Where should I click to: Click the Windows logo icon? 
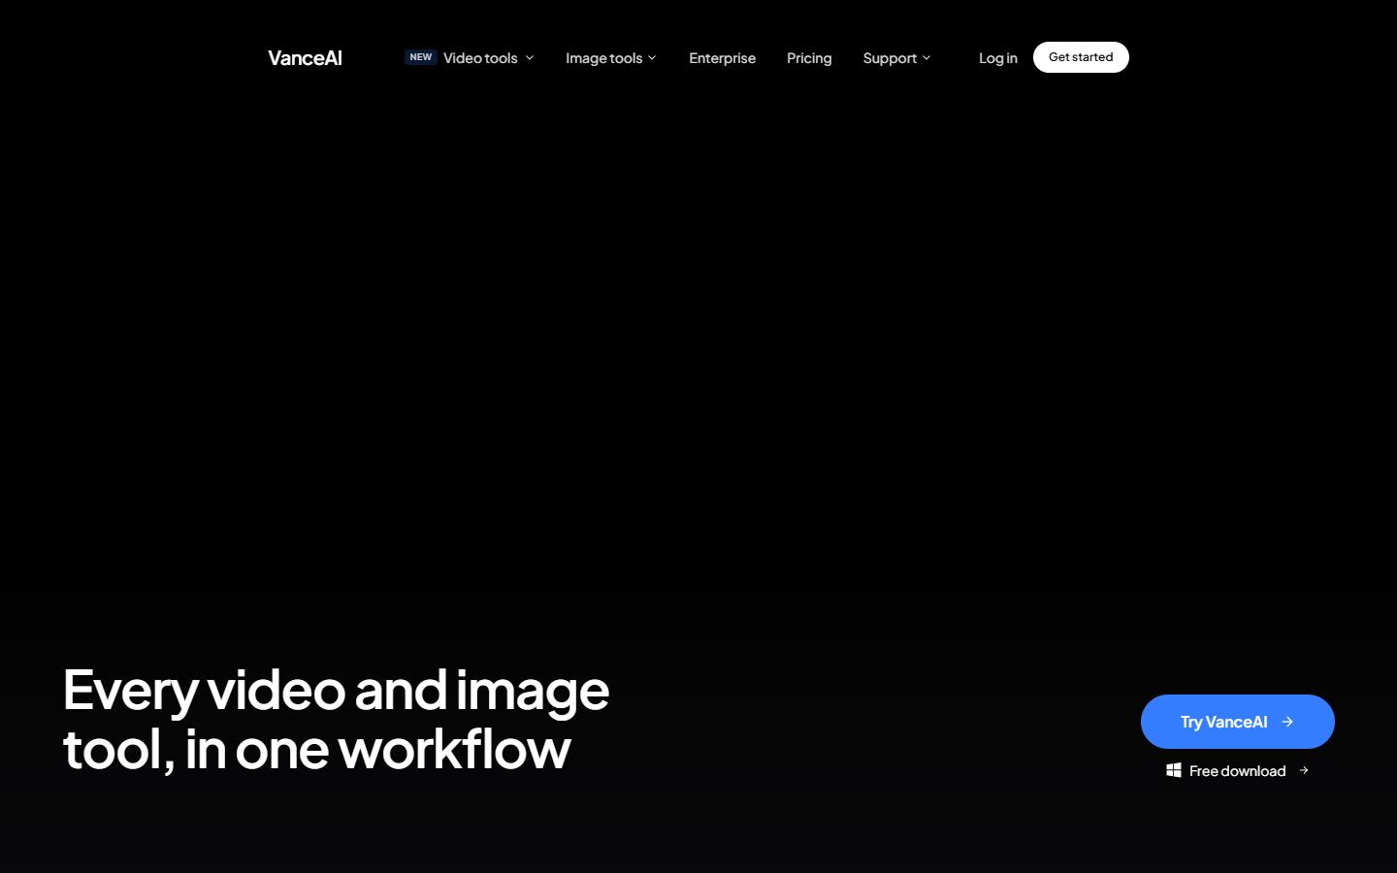[x=1174, y=770]
